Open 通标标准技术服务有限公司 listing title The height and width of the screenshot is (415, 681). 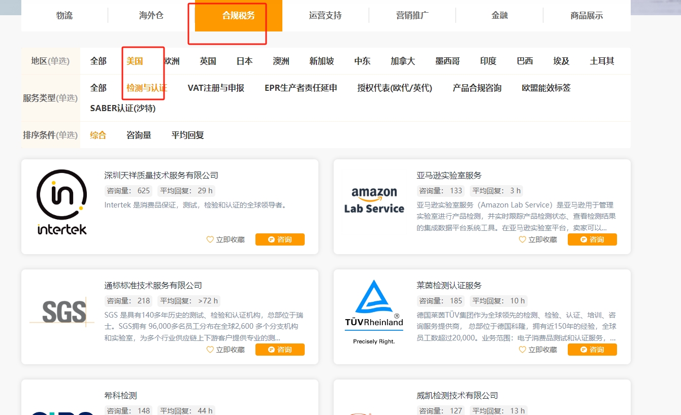tap(153, 285)
